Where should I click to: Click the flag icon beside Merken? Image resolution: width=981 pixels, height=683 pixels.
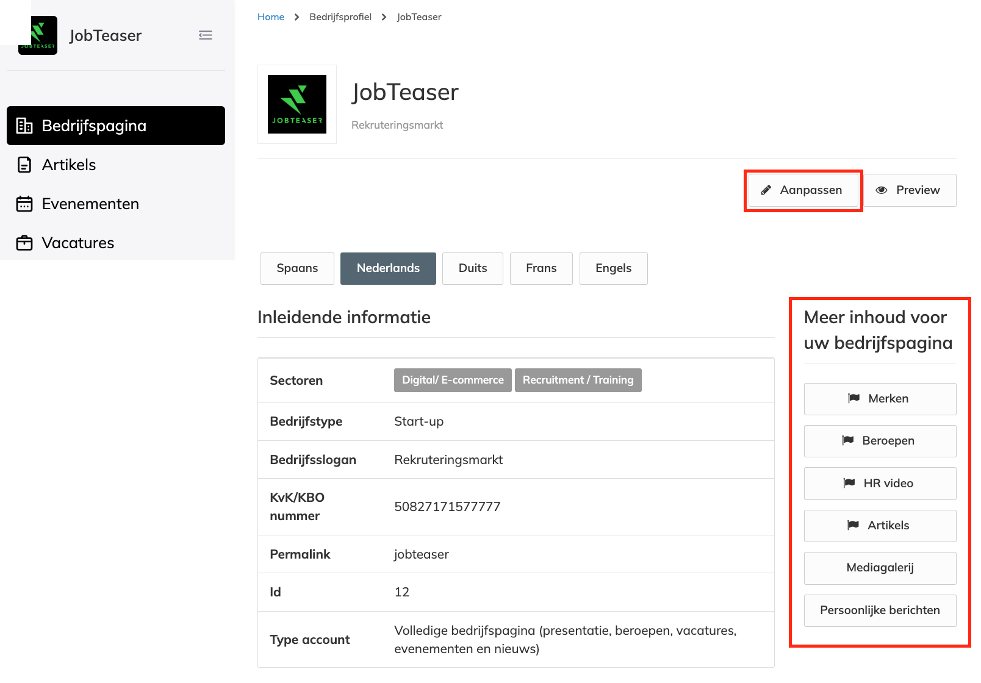854,398
